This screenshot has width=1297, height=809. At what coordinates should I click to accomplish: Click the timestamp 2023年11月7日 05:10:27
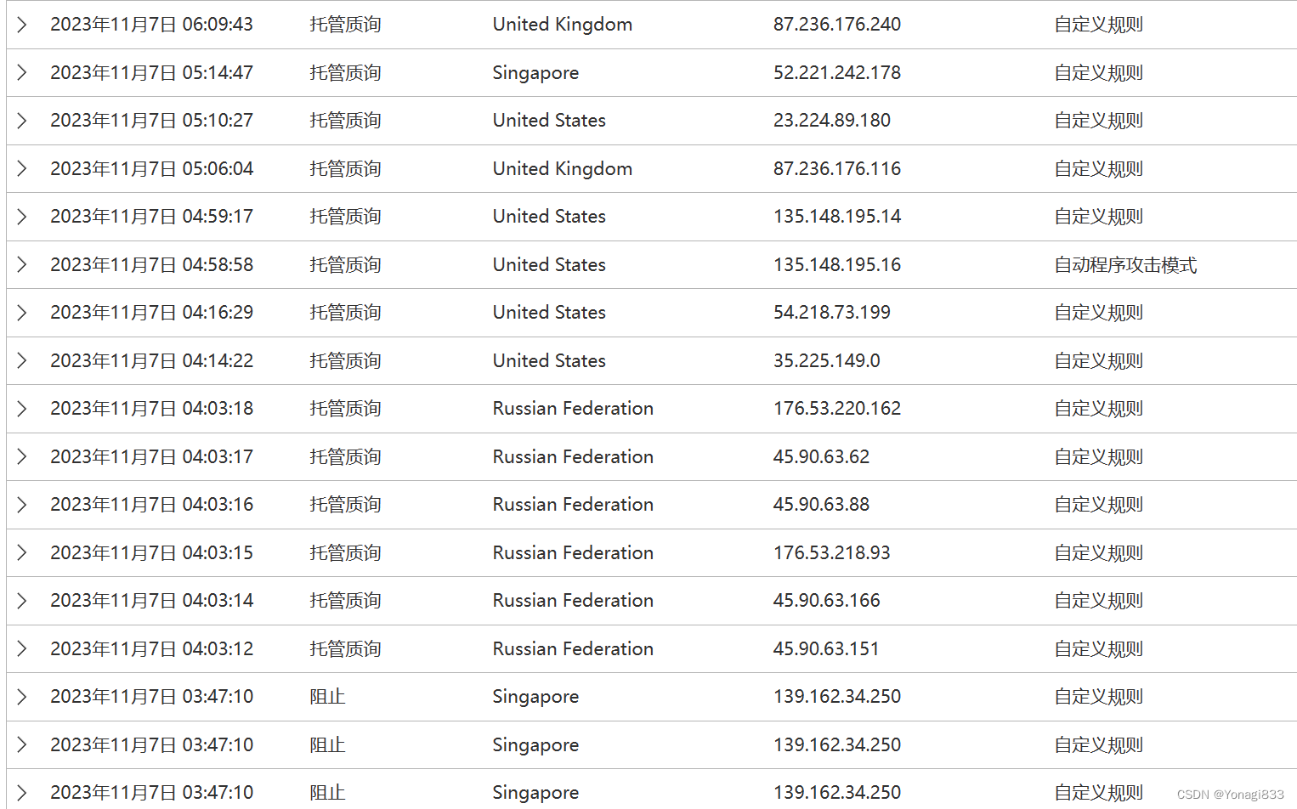152,121
